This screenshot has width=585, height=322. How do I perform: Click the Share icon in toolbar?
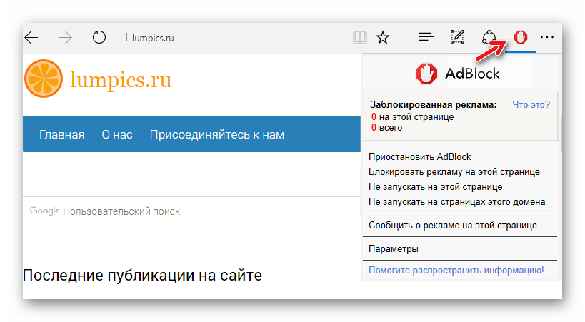point(489,38)
